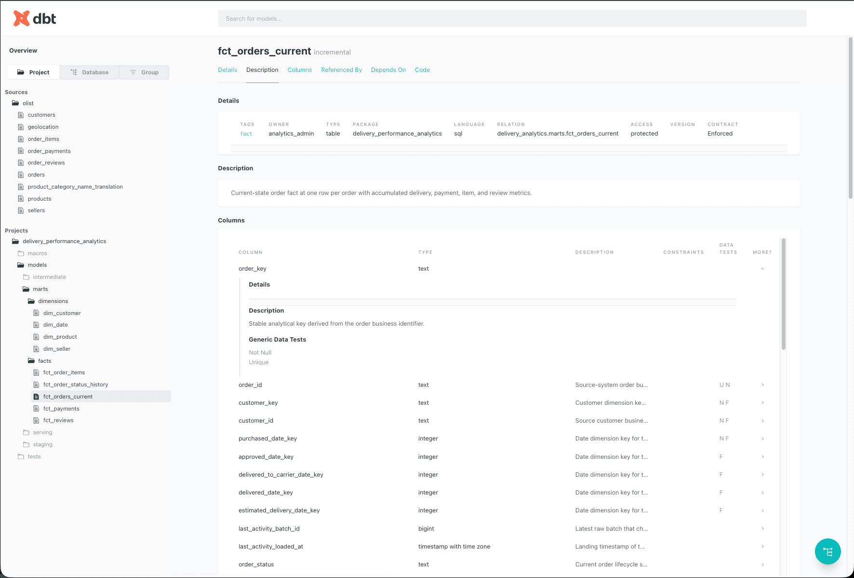854x578 pixels.
Task: Click the dbt logo
Action: [x=35, y=18]
